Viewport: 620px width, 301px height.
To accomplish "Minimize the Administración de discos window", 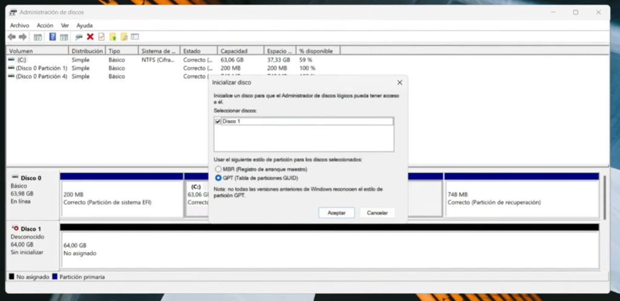I will point(553,12).
